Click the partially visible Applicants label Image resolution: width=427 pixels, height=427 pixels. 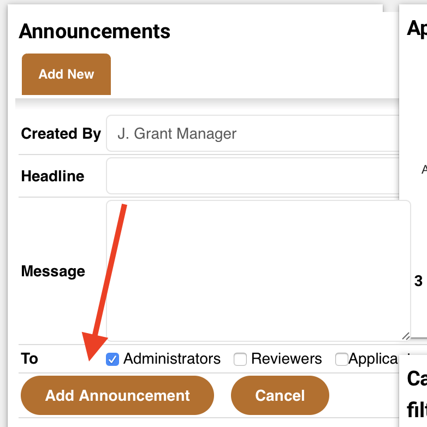click(x=373, y=359)
